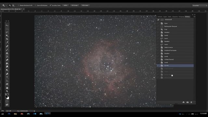Toggle Zoom All Windows checkbox
The height and width of the screenshot is (117, 208).
point(35,6)
